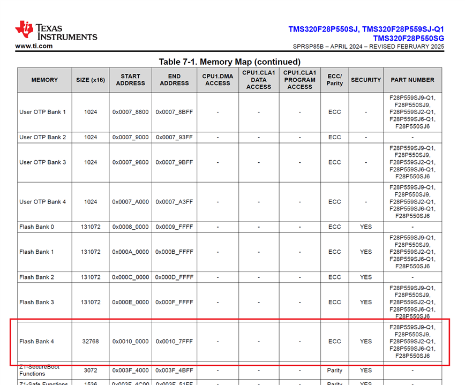Click start address 0x000C_0000
The height and width of the screenshot is (385, 465).
131,277
